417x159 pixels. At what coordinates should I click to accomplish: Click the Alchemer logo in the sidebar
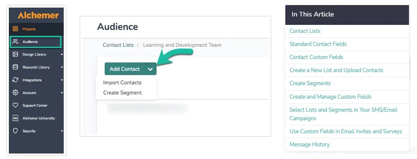(38, 16)
